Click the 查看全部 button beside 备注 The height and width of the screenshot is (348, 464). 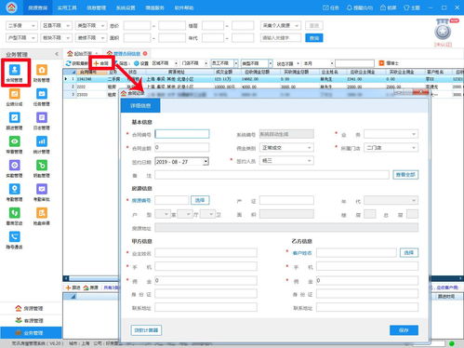tap(405, 175)
